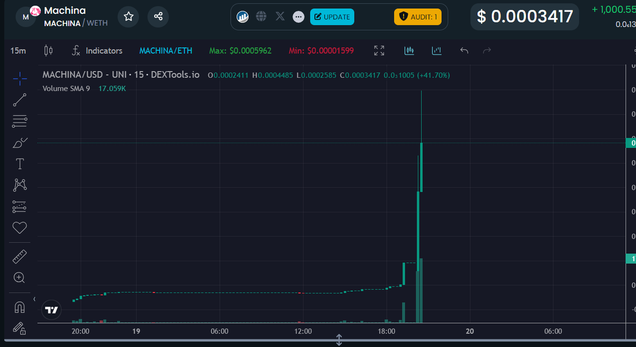The image size is (636, 347).
Task: Click the MACHINA/USD - UNI - 15 - DEXTools.io chart title
Action: 121,75
